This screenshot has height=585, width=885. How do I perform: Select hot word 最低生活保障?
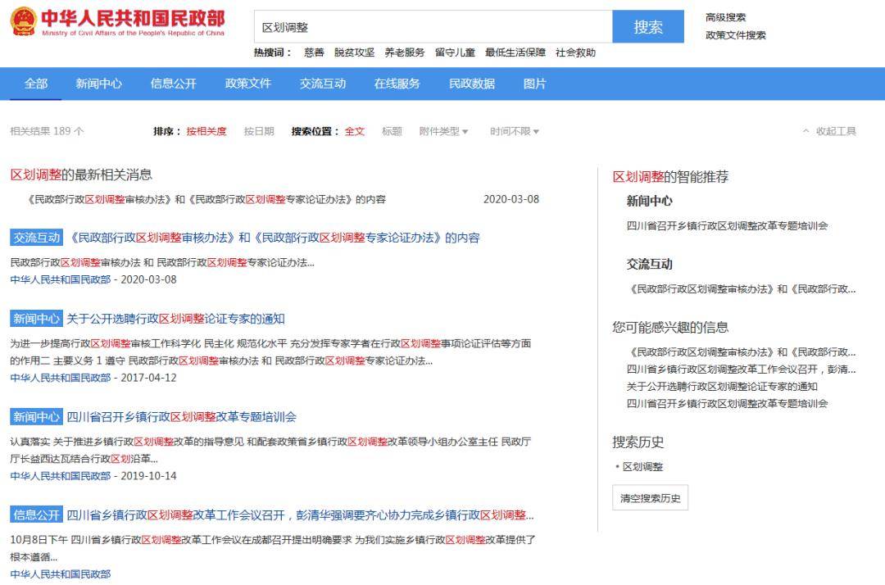click(x=515, y=52)
